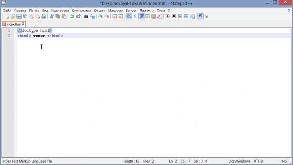This screenshot has width=293, height=165.
Task: Open the Плагины menu
Action: [146, 11]
